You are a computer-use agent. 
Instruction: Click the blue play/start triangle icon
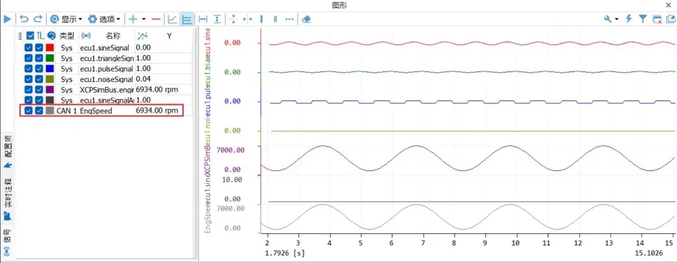tap(7, 19)
